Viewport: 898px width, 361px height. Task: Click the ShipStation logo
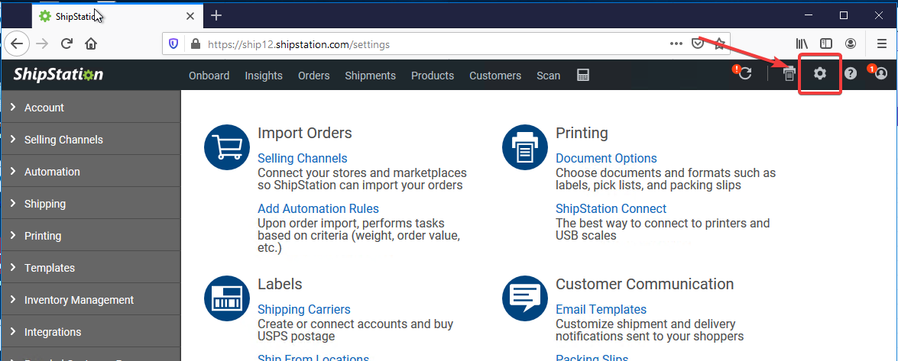[x=58, y=74]
